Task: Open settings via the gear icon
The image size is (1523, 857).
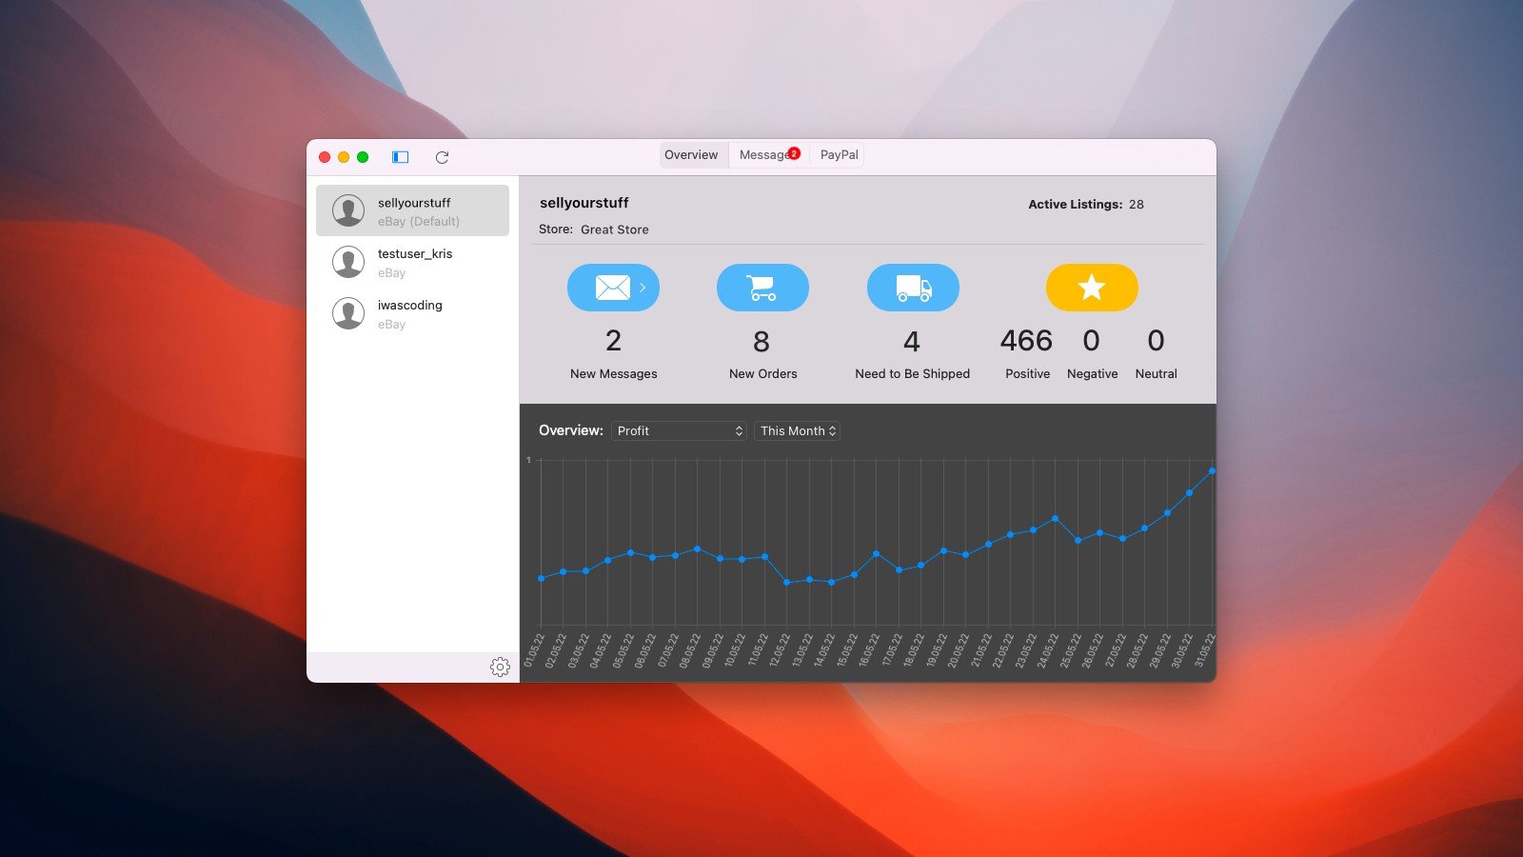Action: pos(500,668)
